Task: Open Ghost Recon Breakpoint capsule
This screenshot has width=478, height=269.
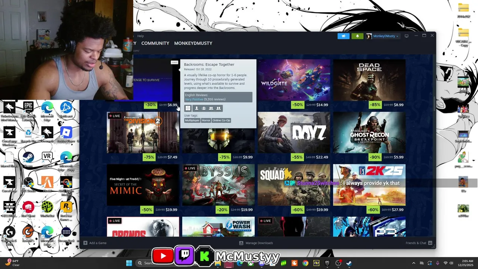Action: pos(369,133)
